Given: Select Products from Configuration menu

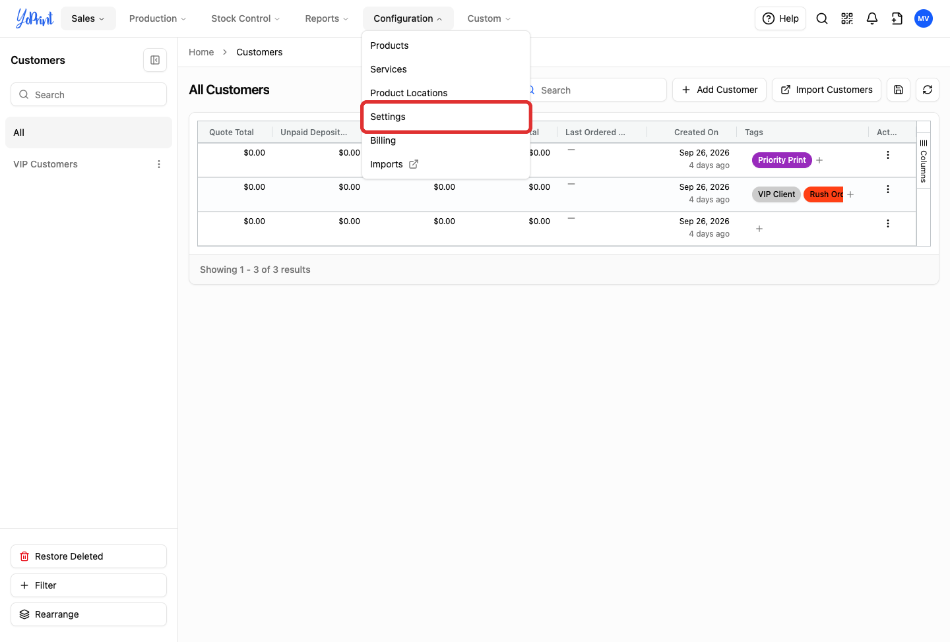Looking at the screenshot, I should pos(446,45).
